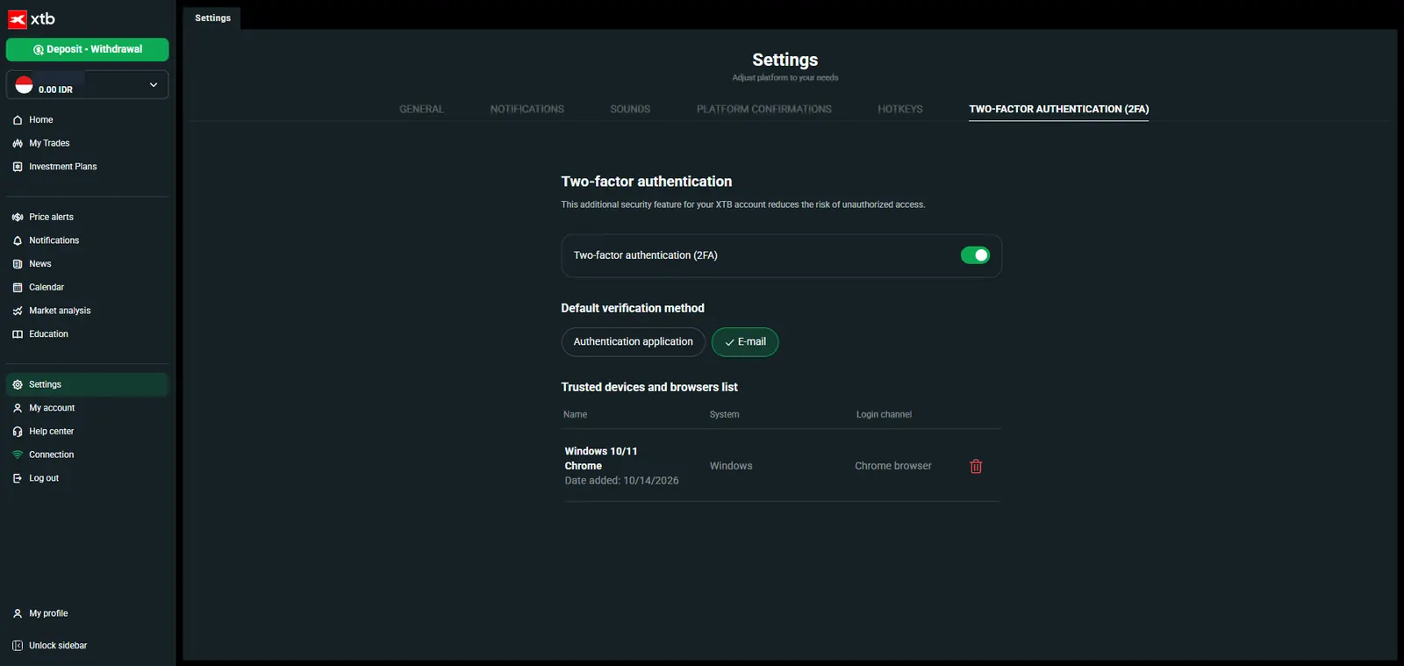Viewport: 1404px width, 666px height.
Task: Click the Deposit - Withdrawal button
Action: coord(87,50)
